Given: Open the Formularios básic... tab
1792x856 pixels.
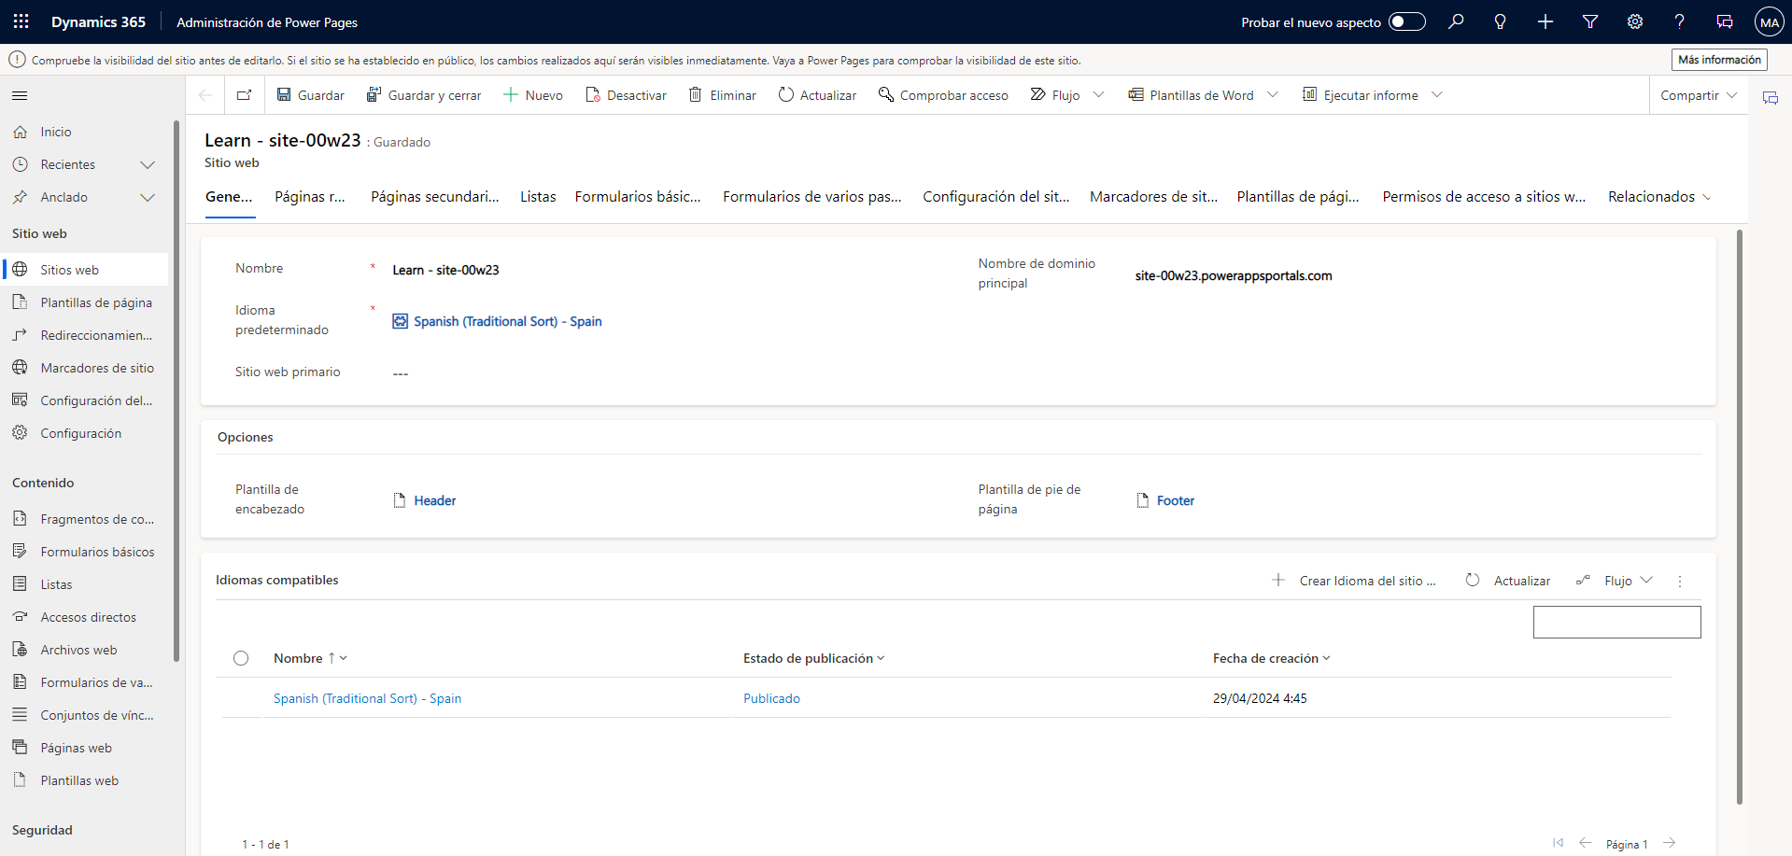Looking at the screenshot, I should coord(638,197).
